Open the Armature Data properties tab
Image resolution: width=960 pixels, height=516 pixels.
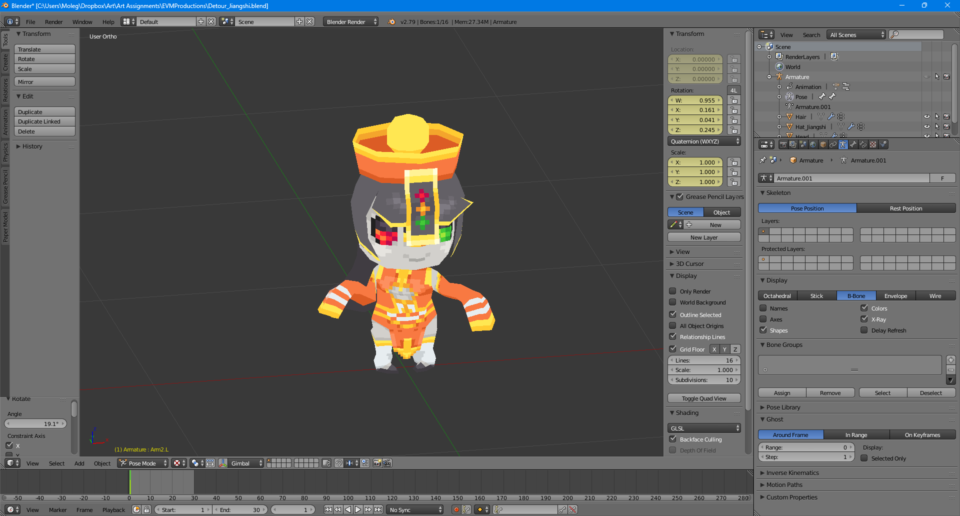tap(843, 144)
